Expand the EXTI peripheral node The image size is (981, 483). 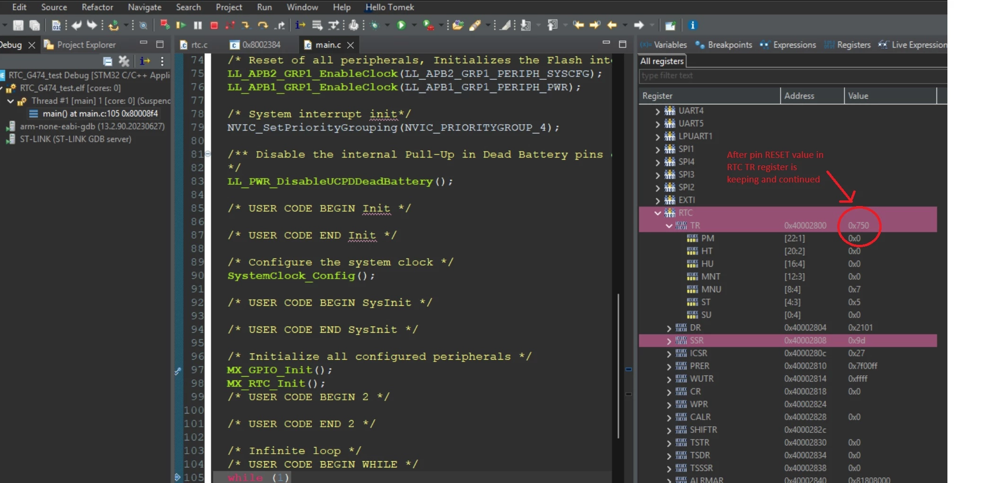coord(657,200)
